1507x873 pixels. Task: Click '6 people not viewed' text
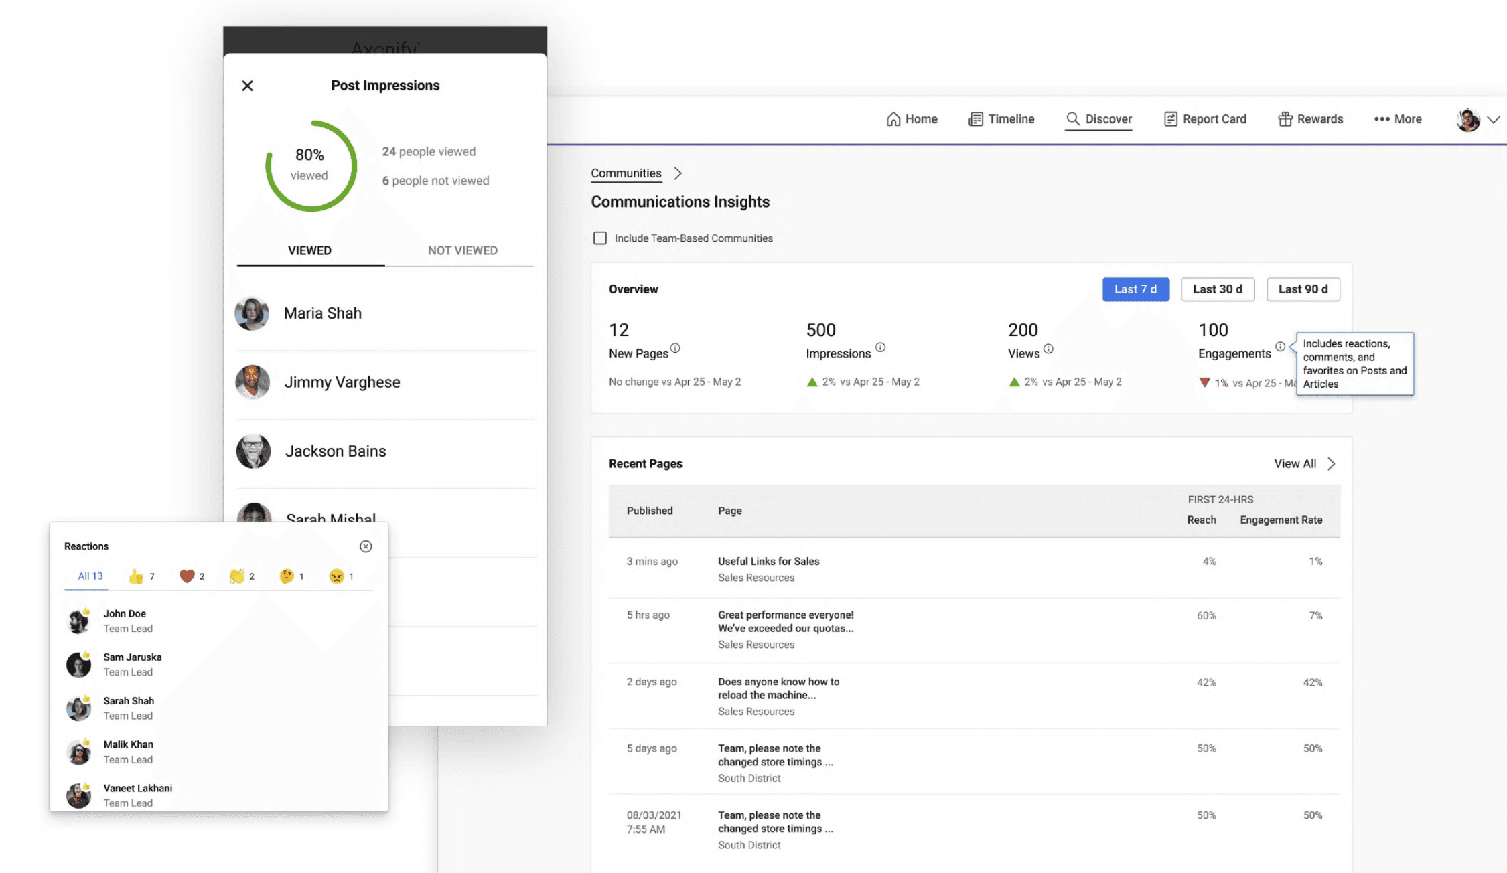click(x=435, y=181)
